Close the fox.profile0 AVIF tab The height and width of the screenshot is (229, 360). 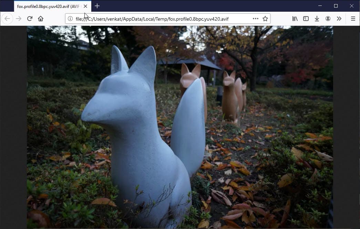85,6
